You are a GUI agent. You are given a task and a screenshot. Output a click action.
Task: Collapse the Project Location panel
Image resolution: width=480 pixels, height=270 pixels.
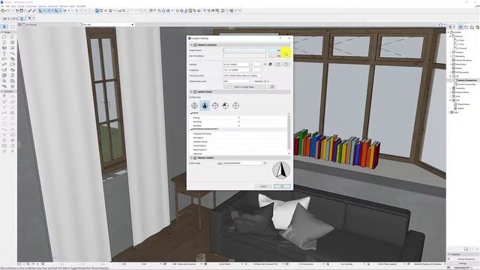[191, 45]
